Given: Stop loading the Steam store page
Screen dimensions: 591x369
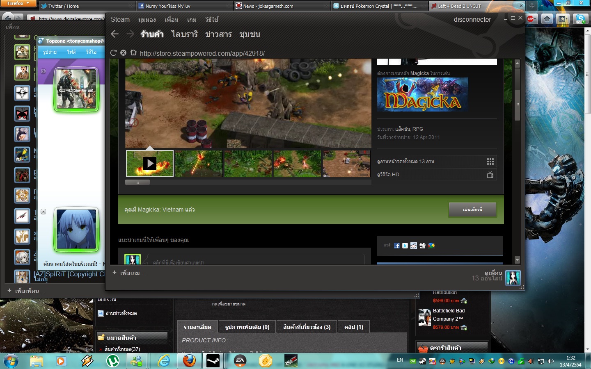Looking at the screenshot, I should point(123,53).
